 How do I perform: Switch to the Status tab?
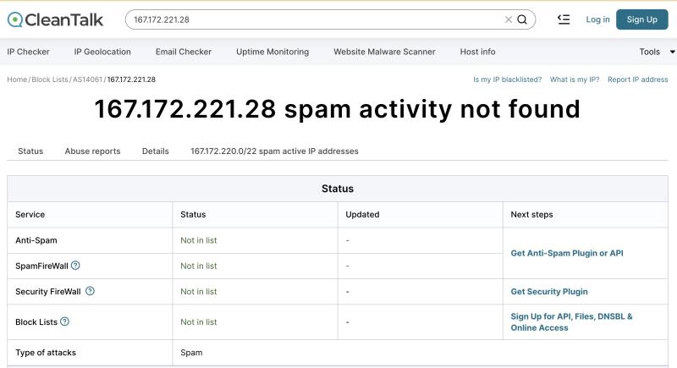[30, 151]
